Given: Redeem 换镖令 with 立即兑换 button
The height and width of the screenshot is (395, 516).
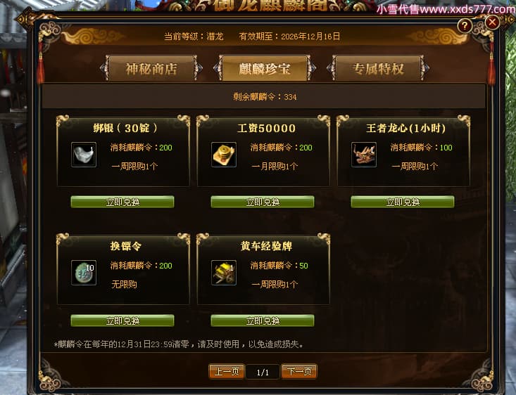Looking at the screenshot, I should click(x=122, y=320).
